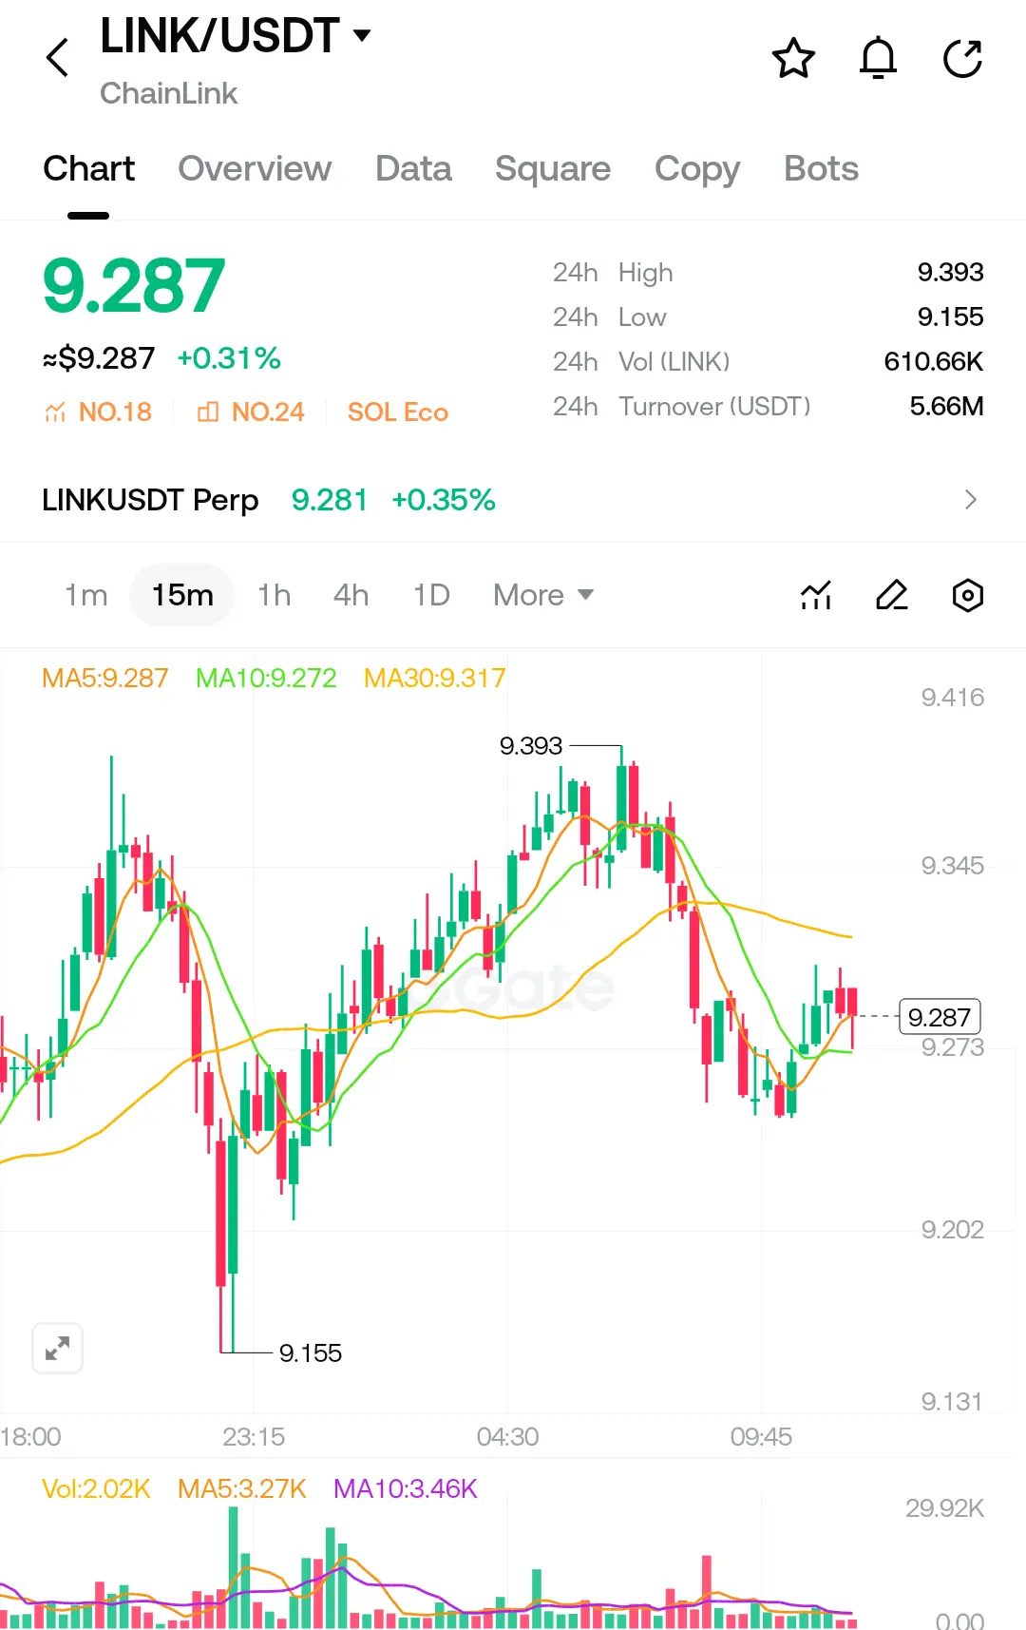Open LINKUSDT Perp with the chevron

970,499
